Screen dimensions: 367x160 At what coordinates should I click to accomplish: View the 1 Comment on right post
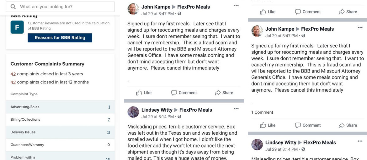pyautogui.click(x=262, y=112)
